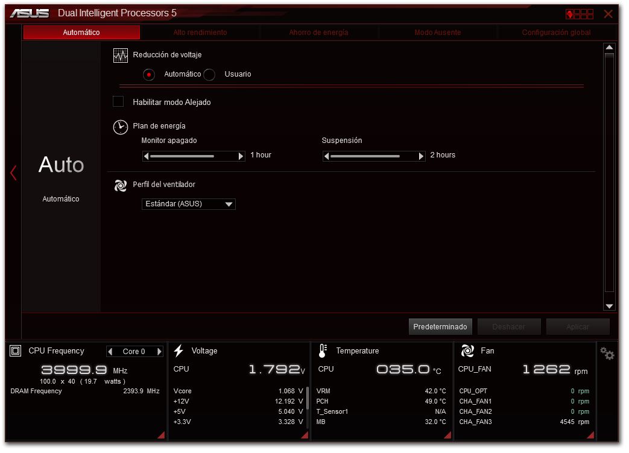The height and width of the screenshot is (453, 629).
Task: Click the red left chevron on the sidebar
Action: pos(13,173)
